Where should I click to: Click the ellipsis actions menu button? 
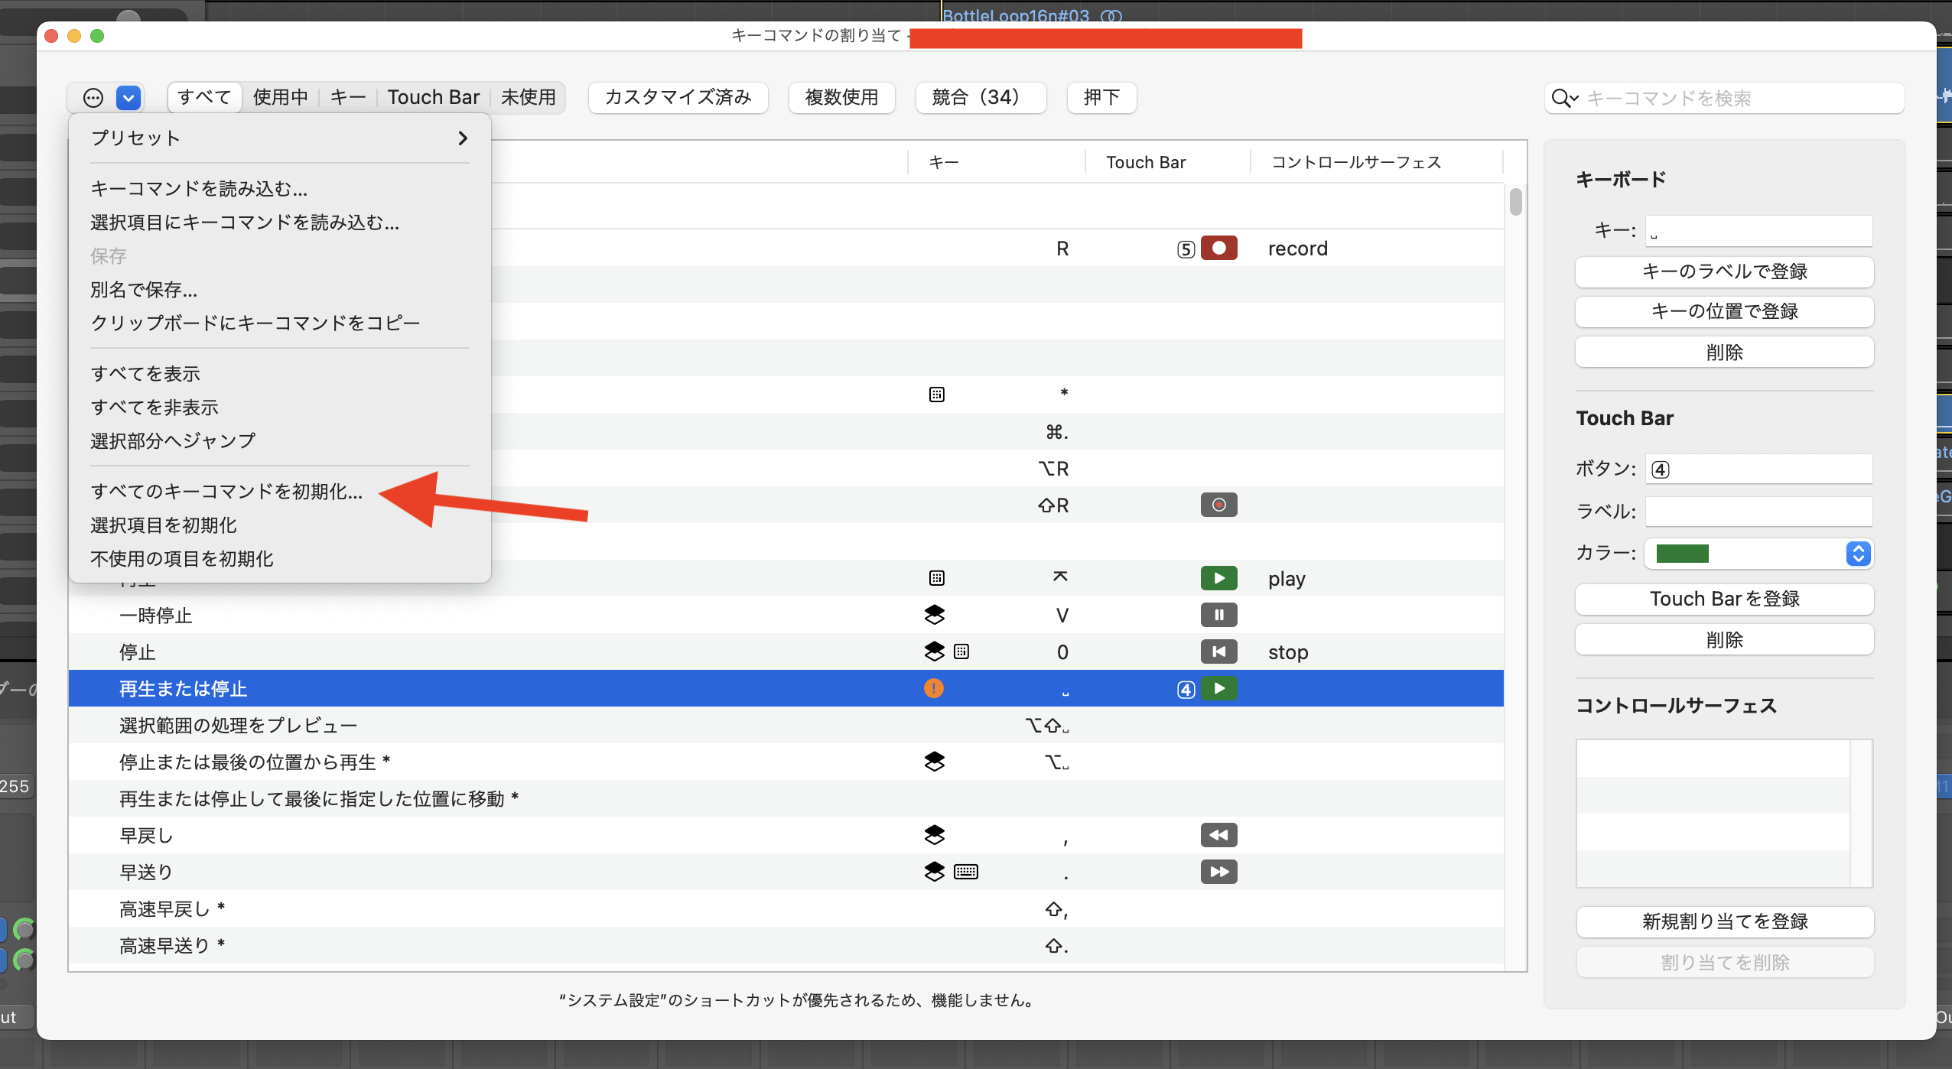coord(93,98)
